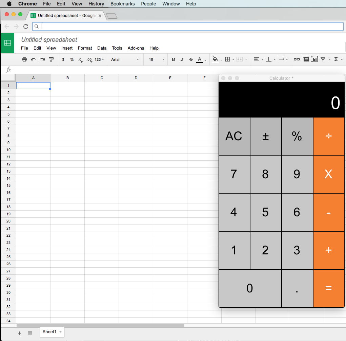Close the Untitled spreadsheet tab
This screenshot has height=341, width=346.
click(x=100, y=16)
